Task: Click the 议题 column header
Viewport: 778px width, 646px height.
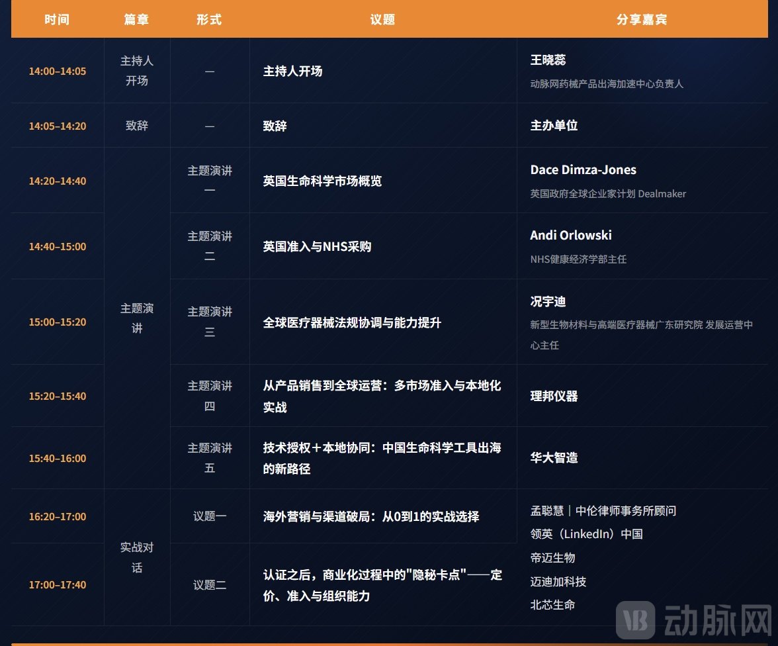Action: pos(382,19)
